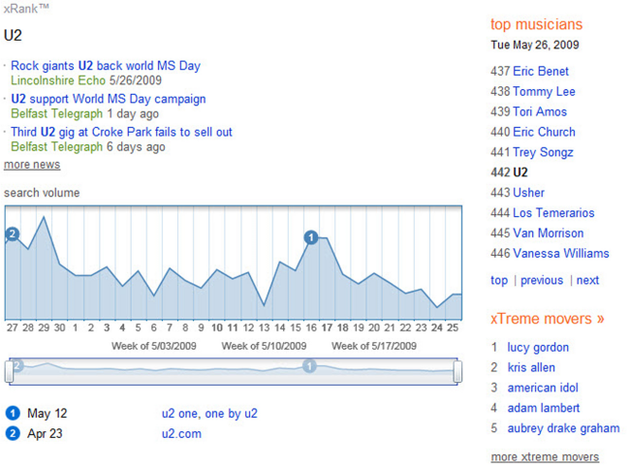Go to 'previous' page of musicians
630x468 pixels.
pyautogui.click(x=542, y=280)
